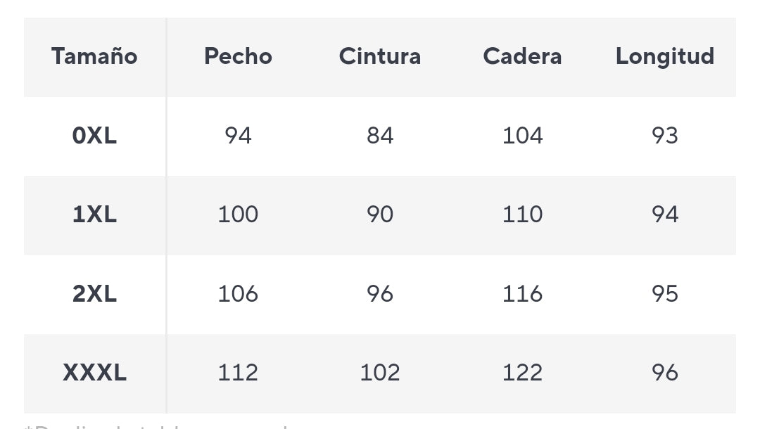Click the XXXL Pecho value 112
The image size is (760, 429).
[238, 373]
